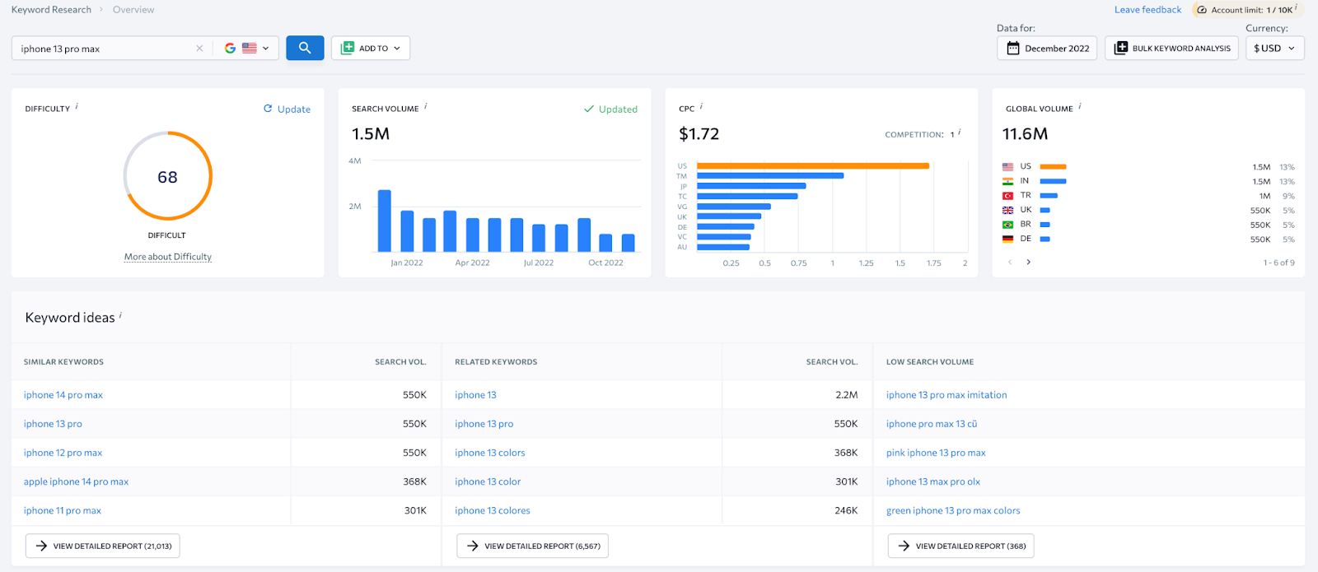The image size is (1318, 572).
Task: Click the Google search engine icon
Action: point(230,49)
